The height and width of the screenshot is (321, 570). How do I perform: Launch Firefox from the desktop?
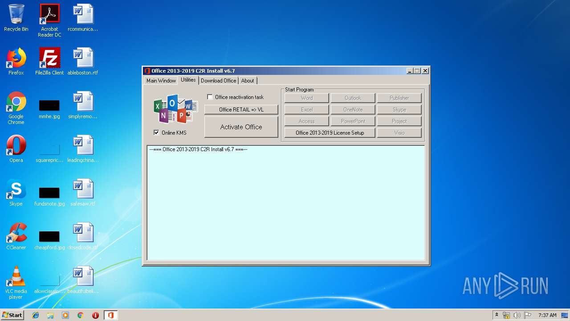coord(16,62)
